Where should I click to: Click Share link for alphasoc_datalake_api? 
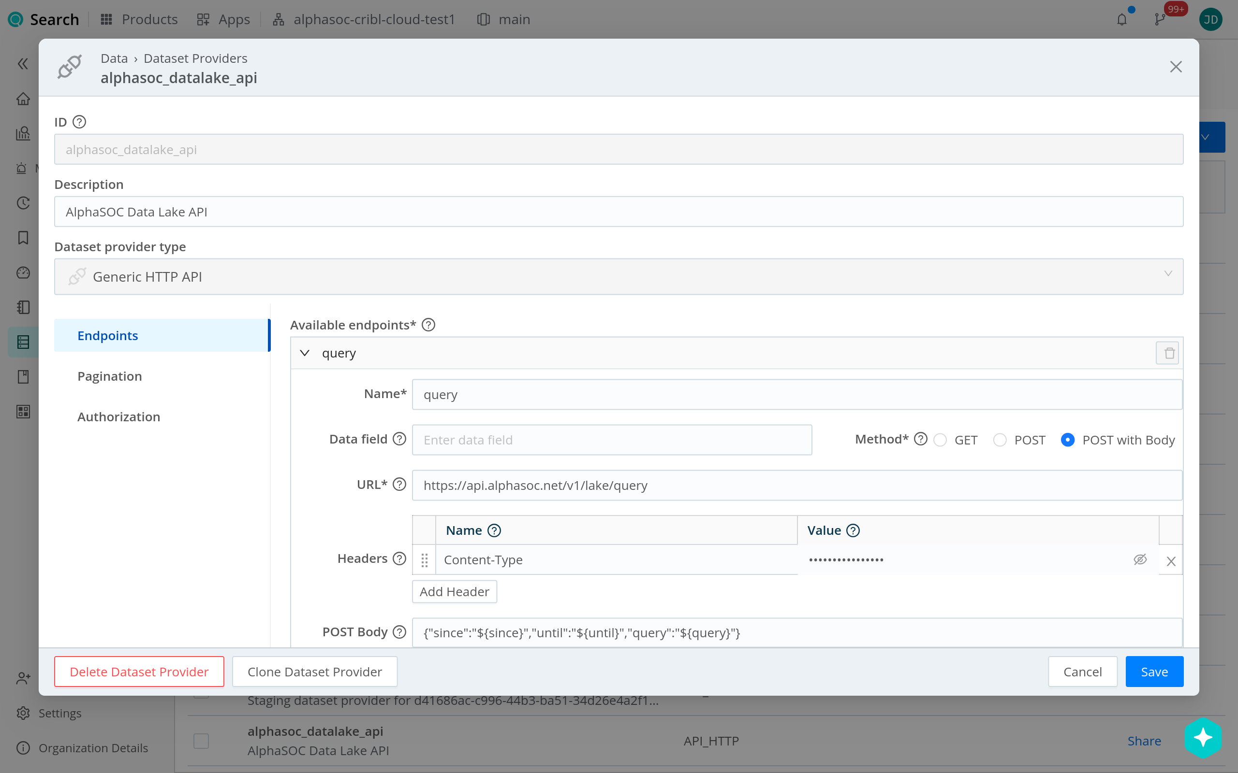[x=1144, y=741]
